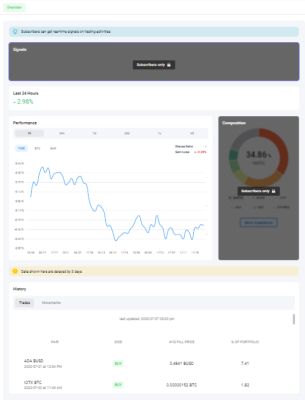Click the lock icon in Signals panel
Screen dimensions: 305x400
coord(169,65)
